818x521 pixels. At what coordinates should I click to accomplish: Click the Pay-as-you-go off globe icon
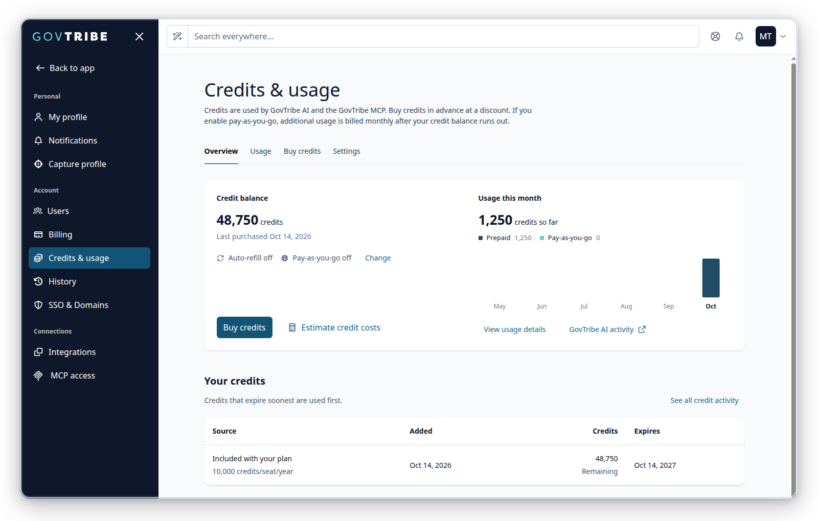[x=285, y=258]
